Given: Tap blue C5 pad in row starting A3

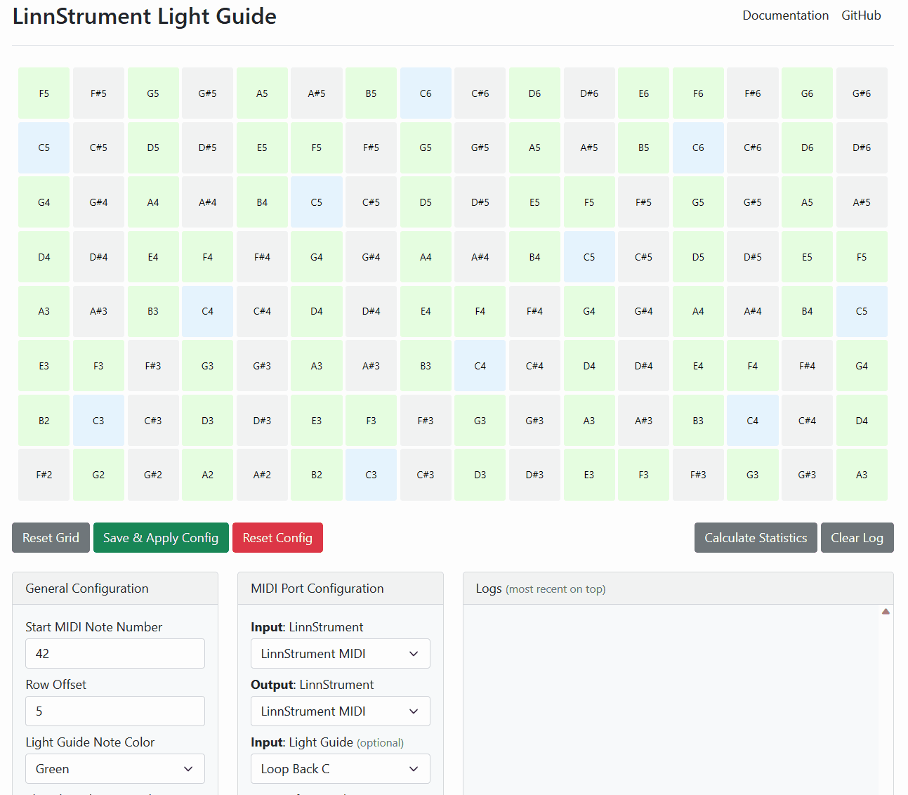Looking at the screenshot, I should [862, 311].
